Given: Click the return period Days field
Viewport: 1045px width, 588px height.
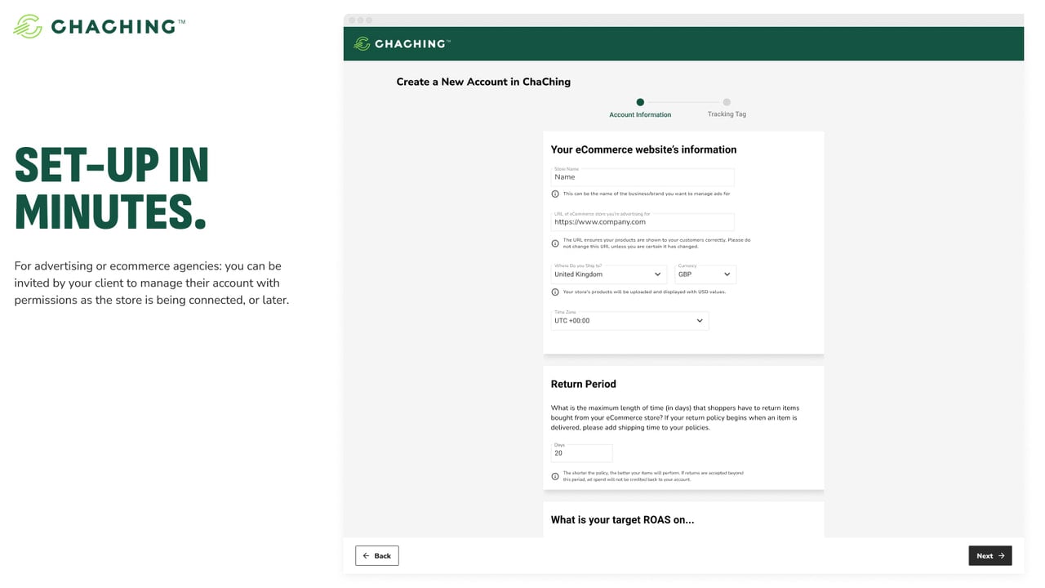Looking at the screenshot, I should [581, 452].
